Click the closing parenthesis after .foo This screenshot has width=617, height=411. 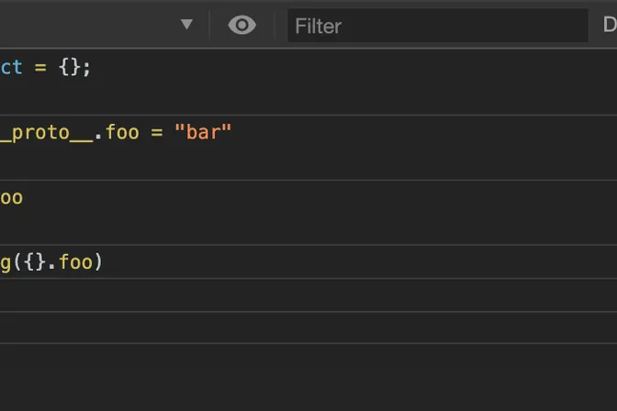coord(99,262)
